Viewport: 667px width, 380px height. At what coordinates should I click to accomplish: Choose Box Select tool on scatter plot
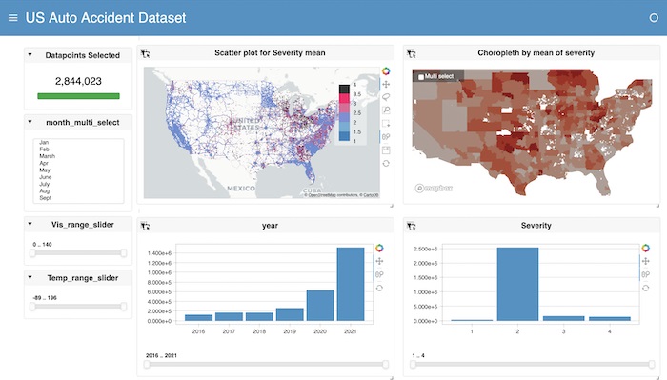point(386,124)
